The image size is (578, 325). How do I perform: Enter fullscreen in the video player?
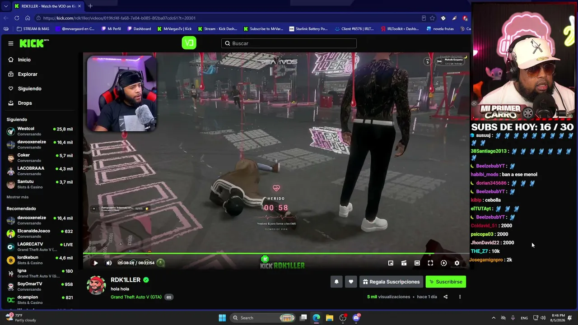point(430,263)
